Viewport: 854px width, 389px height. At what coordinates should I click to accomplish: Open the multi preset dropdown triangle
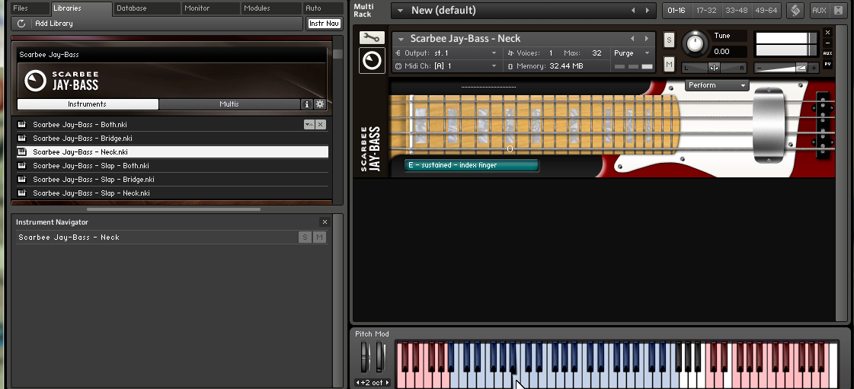[x=400, y=11]
